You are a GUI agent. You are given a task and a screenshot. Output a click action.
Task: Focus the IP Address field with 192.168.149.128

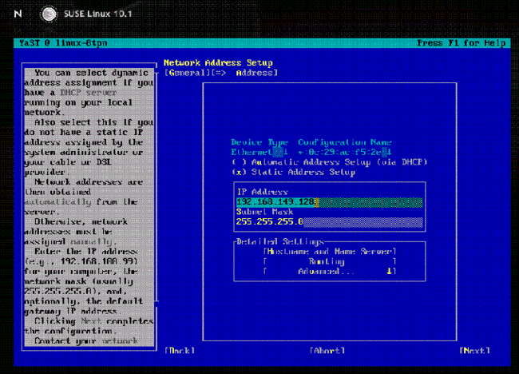coord(330,202)
